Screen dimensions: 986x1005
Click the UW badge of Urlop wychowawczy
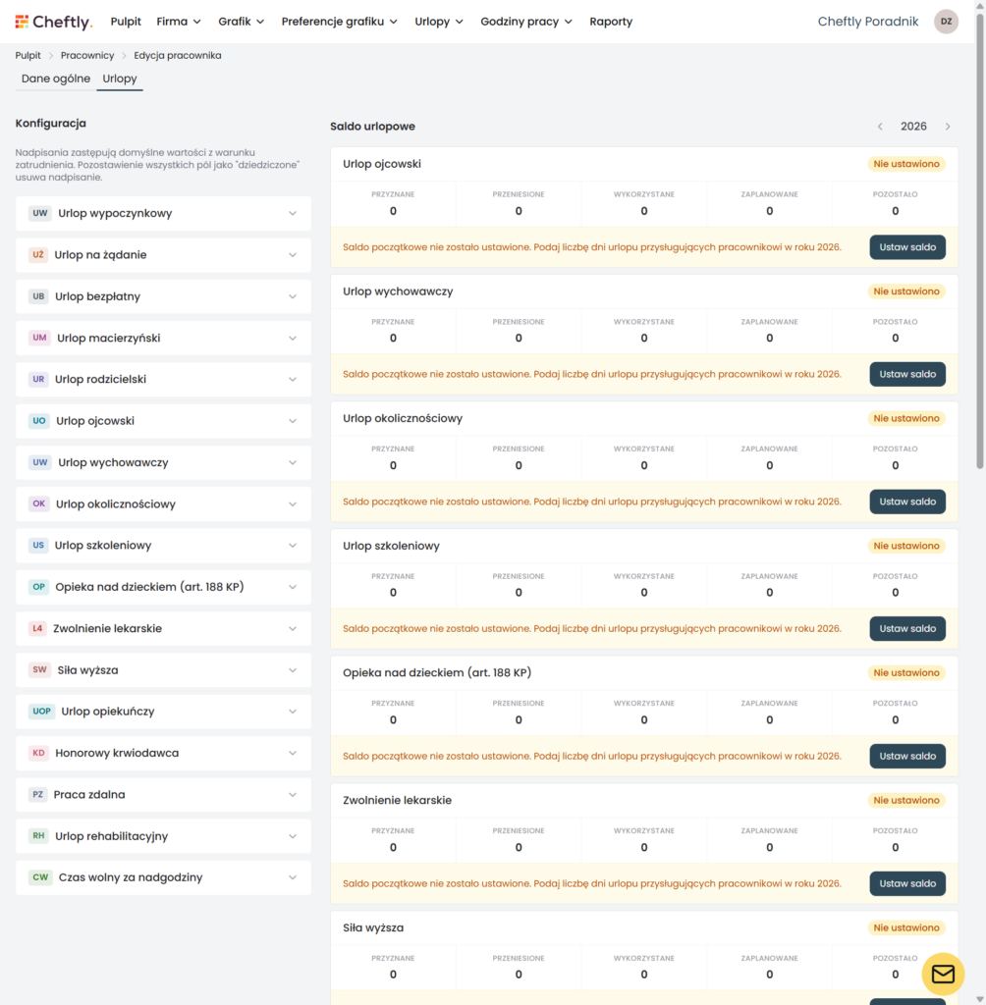pos(39,463)
